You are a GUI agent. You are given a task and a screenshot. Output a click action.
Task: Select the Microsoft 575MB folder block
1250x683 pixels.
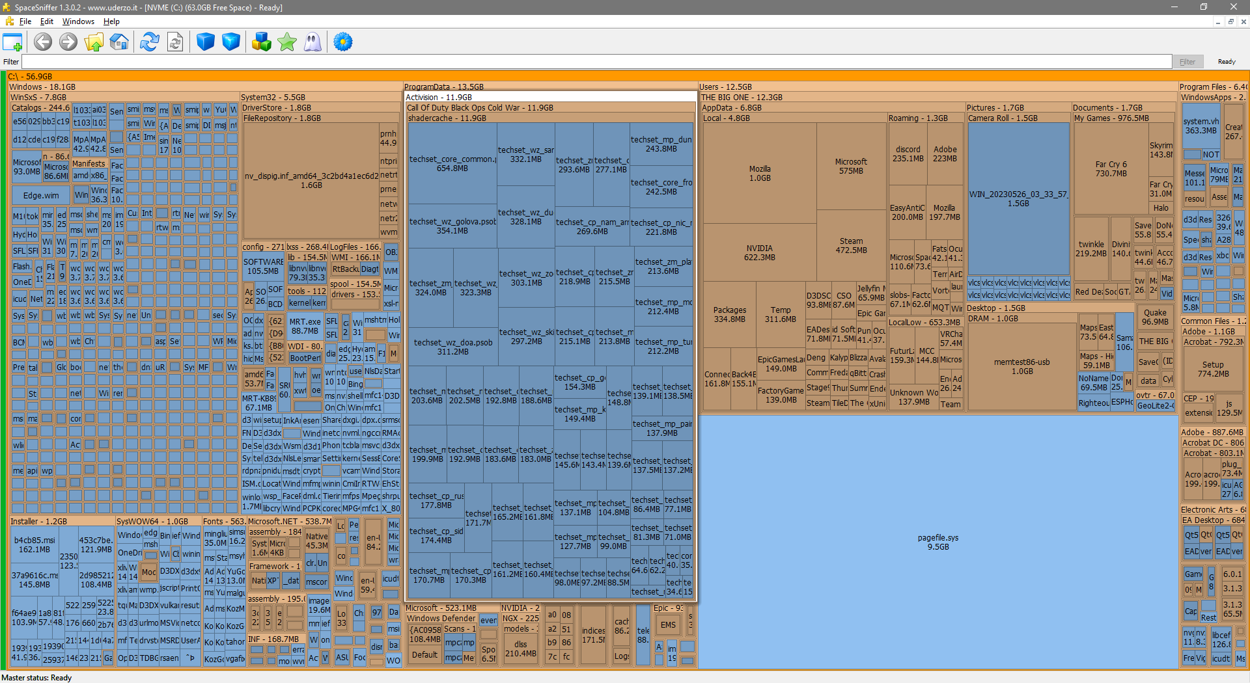point(851,166)
